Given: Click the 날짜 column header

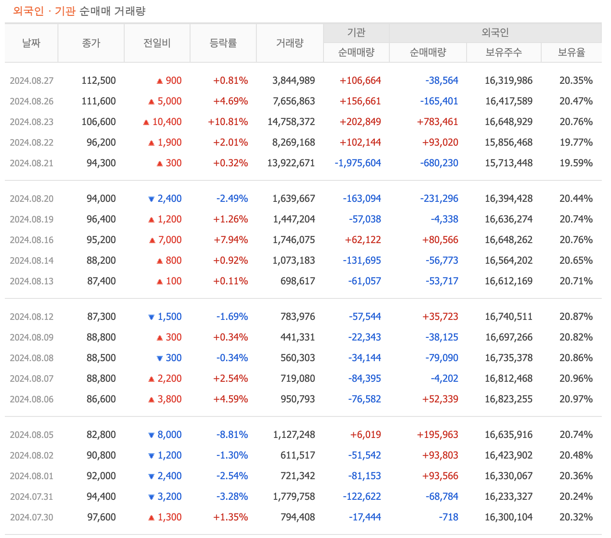Looking at the screenshot, I should coord(31,43).
